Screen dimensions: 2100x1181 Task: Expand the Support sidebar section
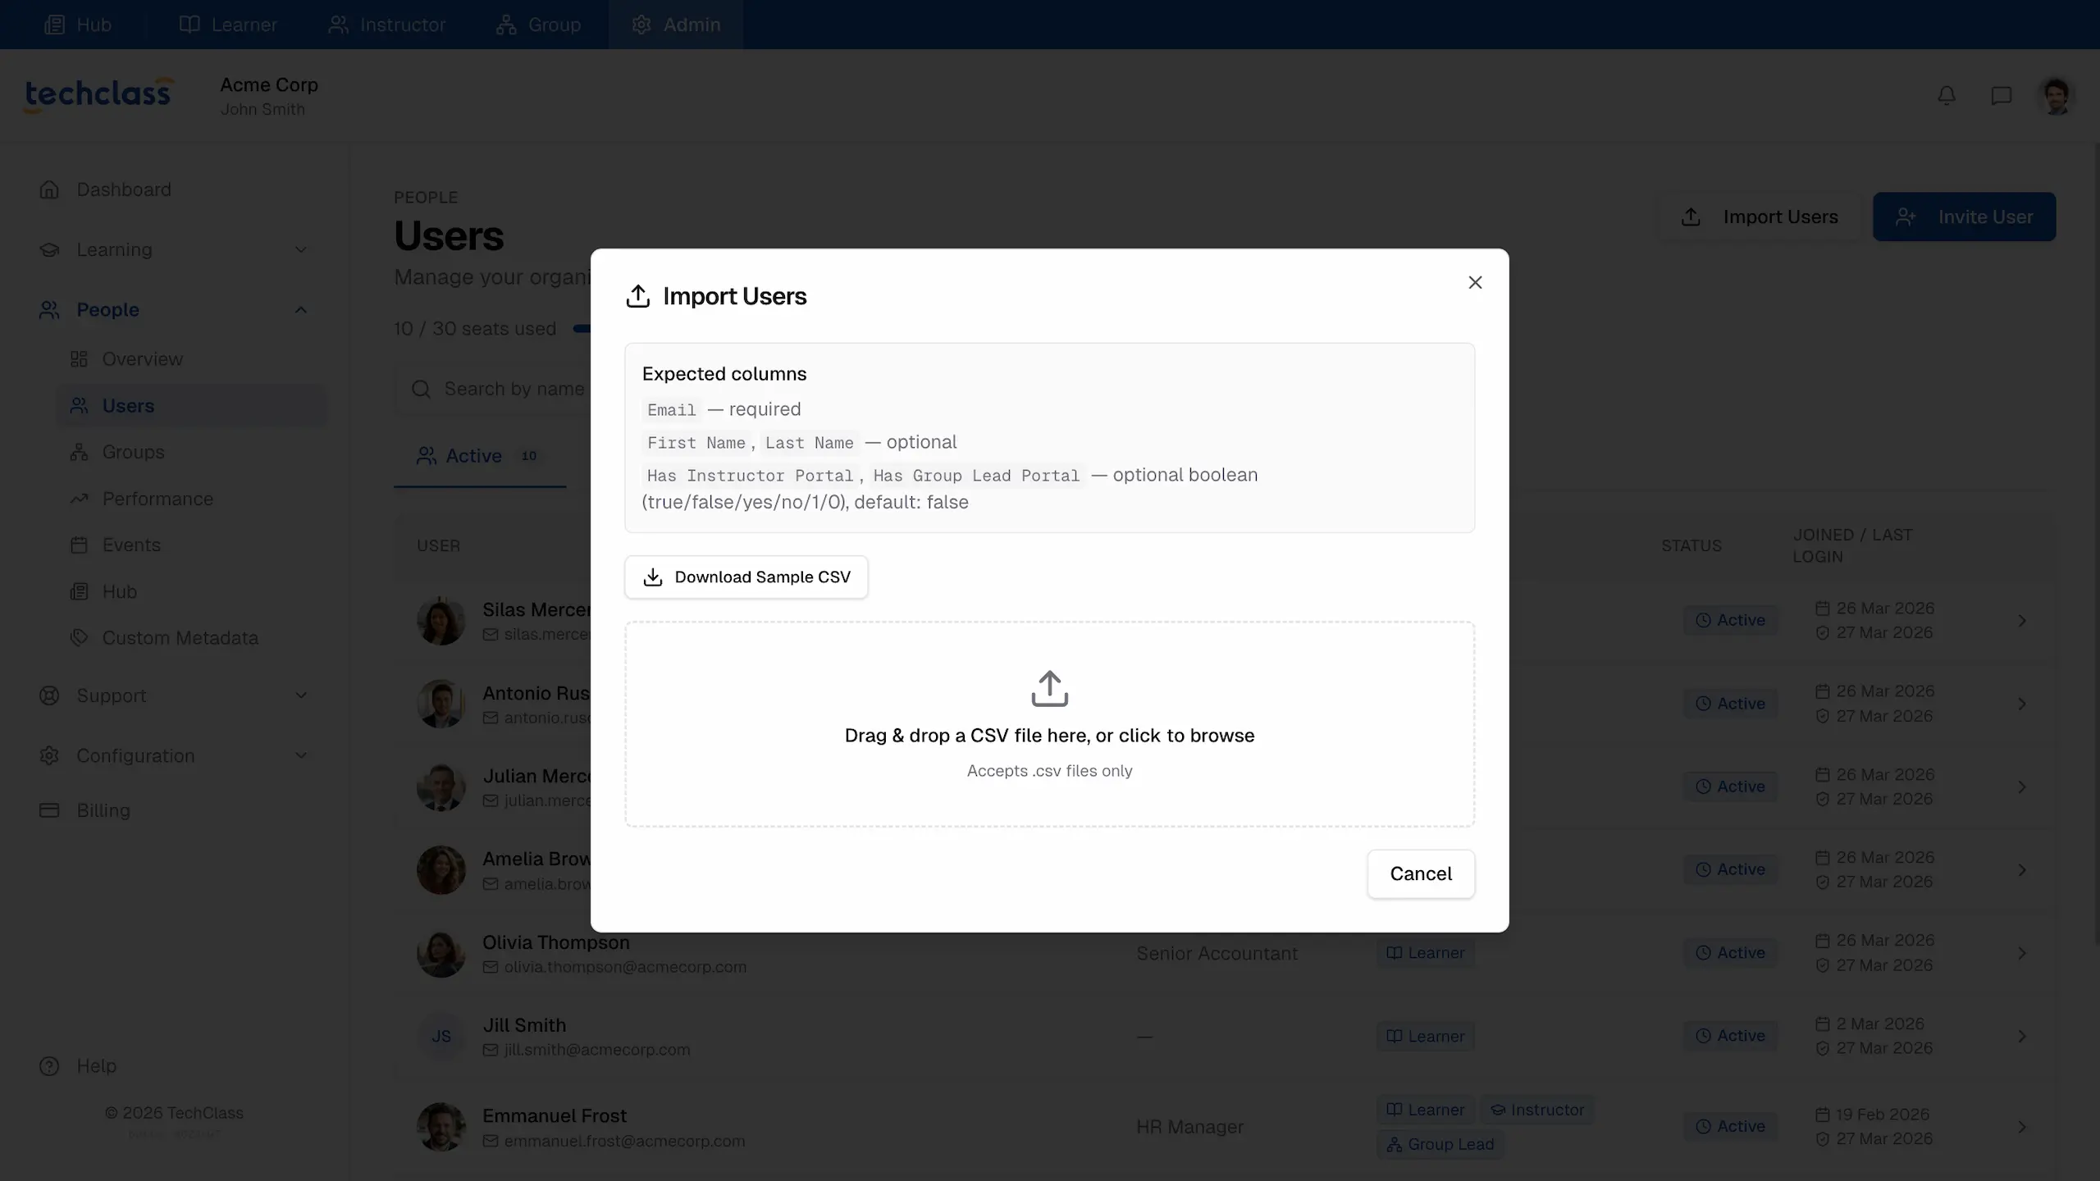pyautogui.click(x=300, y=695)
